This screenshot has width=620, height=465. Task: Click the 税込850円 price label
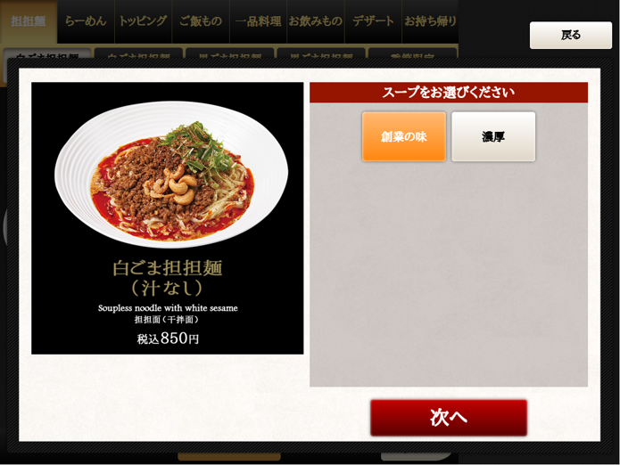click(x=168, y=339)
